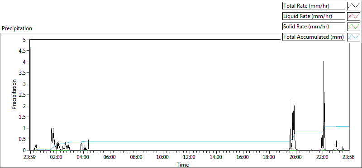The image size is (362, 168).
Task: Select the Total Accumulated (mm) legend label
Action: 314,37
